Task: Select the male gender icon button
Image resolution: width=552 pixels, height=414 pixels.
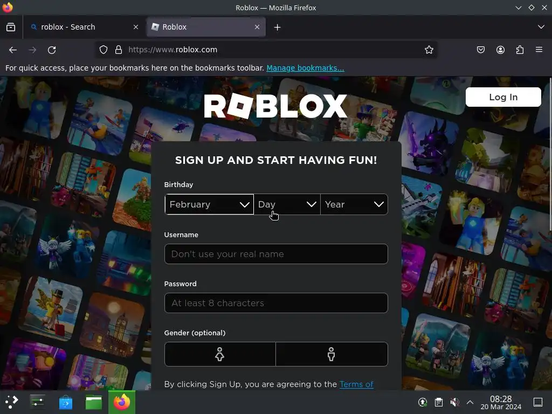Action: (x=332, y=354)
